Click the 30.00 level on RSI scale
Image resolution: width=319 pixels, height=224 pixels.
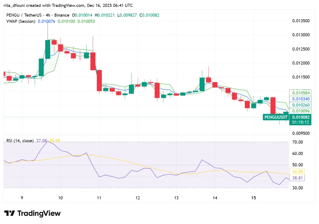[x=298, y=188]
